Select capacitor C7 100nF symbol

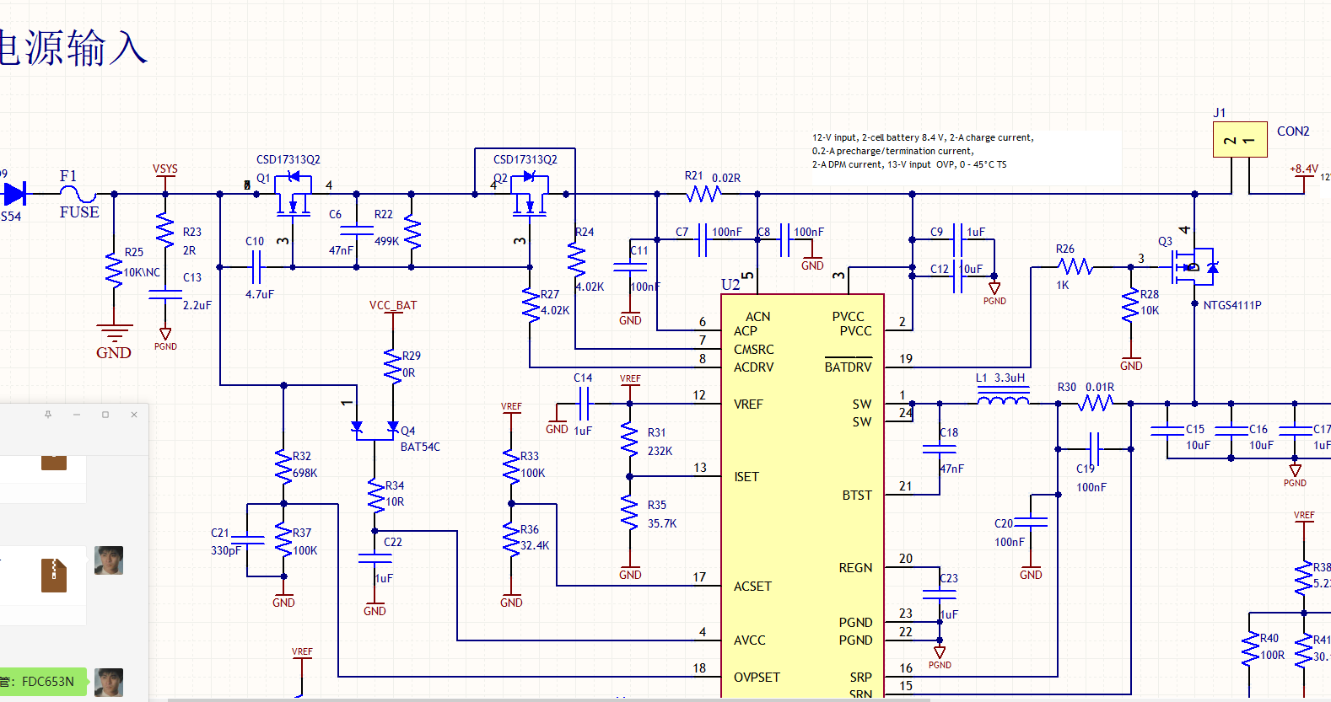(x=703, y=239)
